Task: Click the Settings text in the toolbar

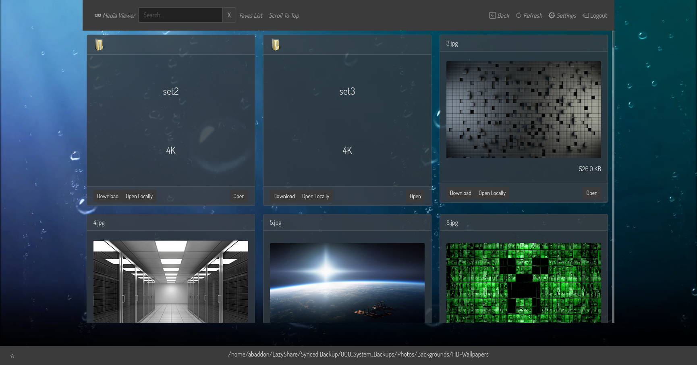Action: coord(566,15)
